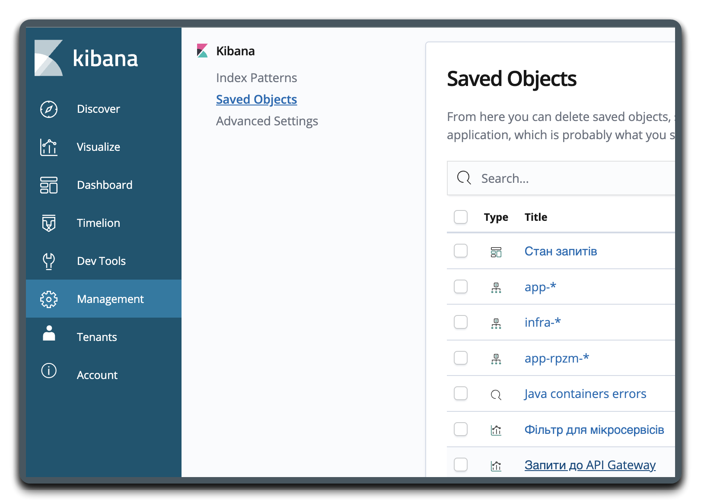
Task: Open the Стан запитів saved object
Action: click(561, 251)
